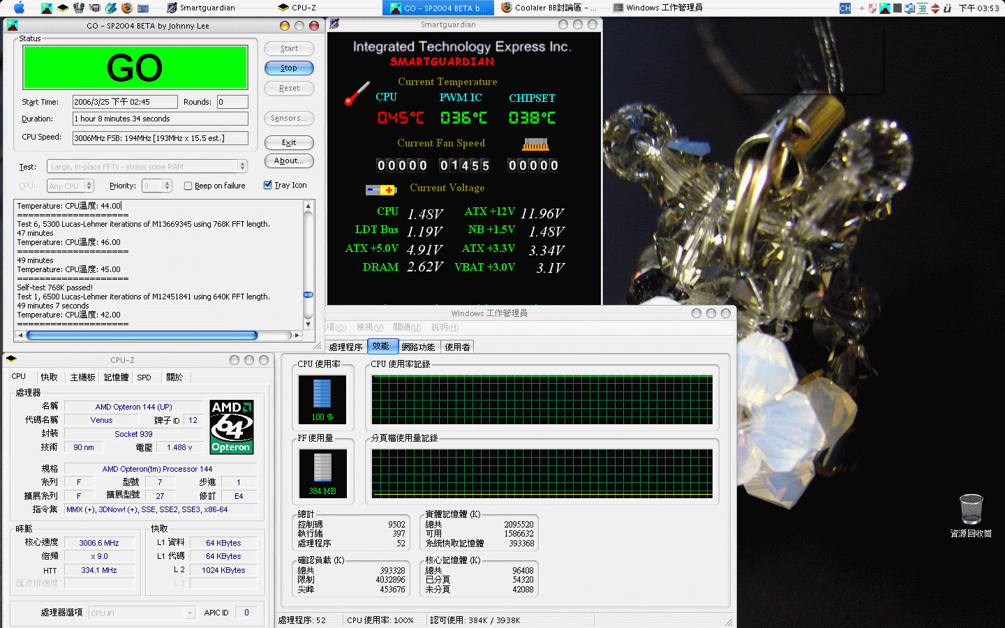The height and width of the screenshot is (628, 1005).
Task: Click the battery voltage icon in Smartguardian
Action: click(x=381, y=189)
